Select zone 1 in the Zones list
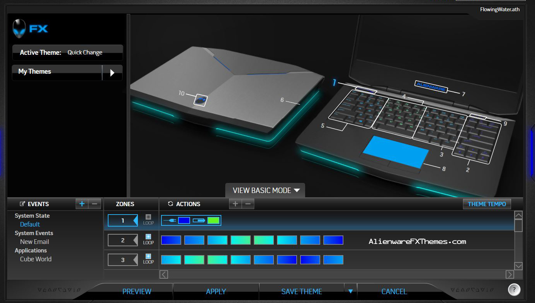This screenshot has width=535, height=303. pyautogui.click(x=123, y=220)
